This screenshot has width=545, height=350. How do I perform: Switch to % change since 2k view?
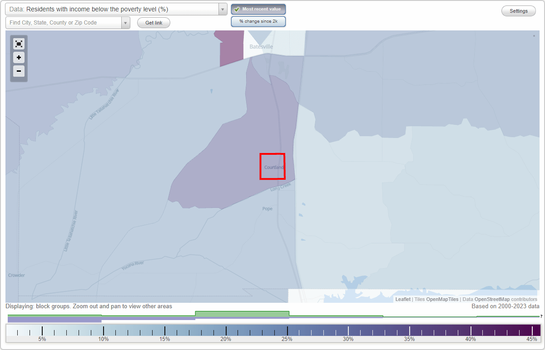[x=258, y=21]
